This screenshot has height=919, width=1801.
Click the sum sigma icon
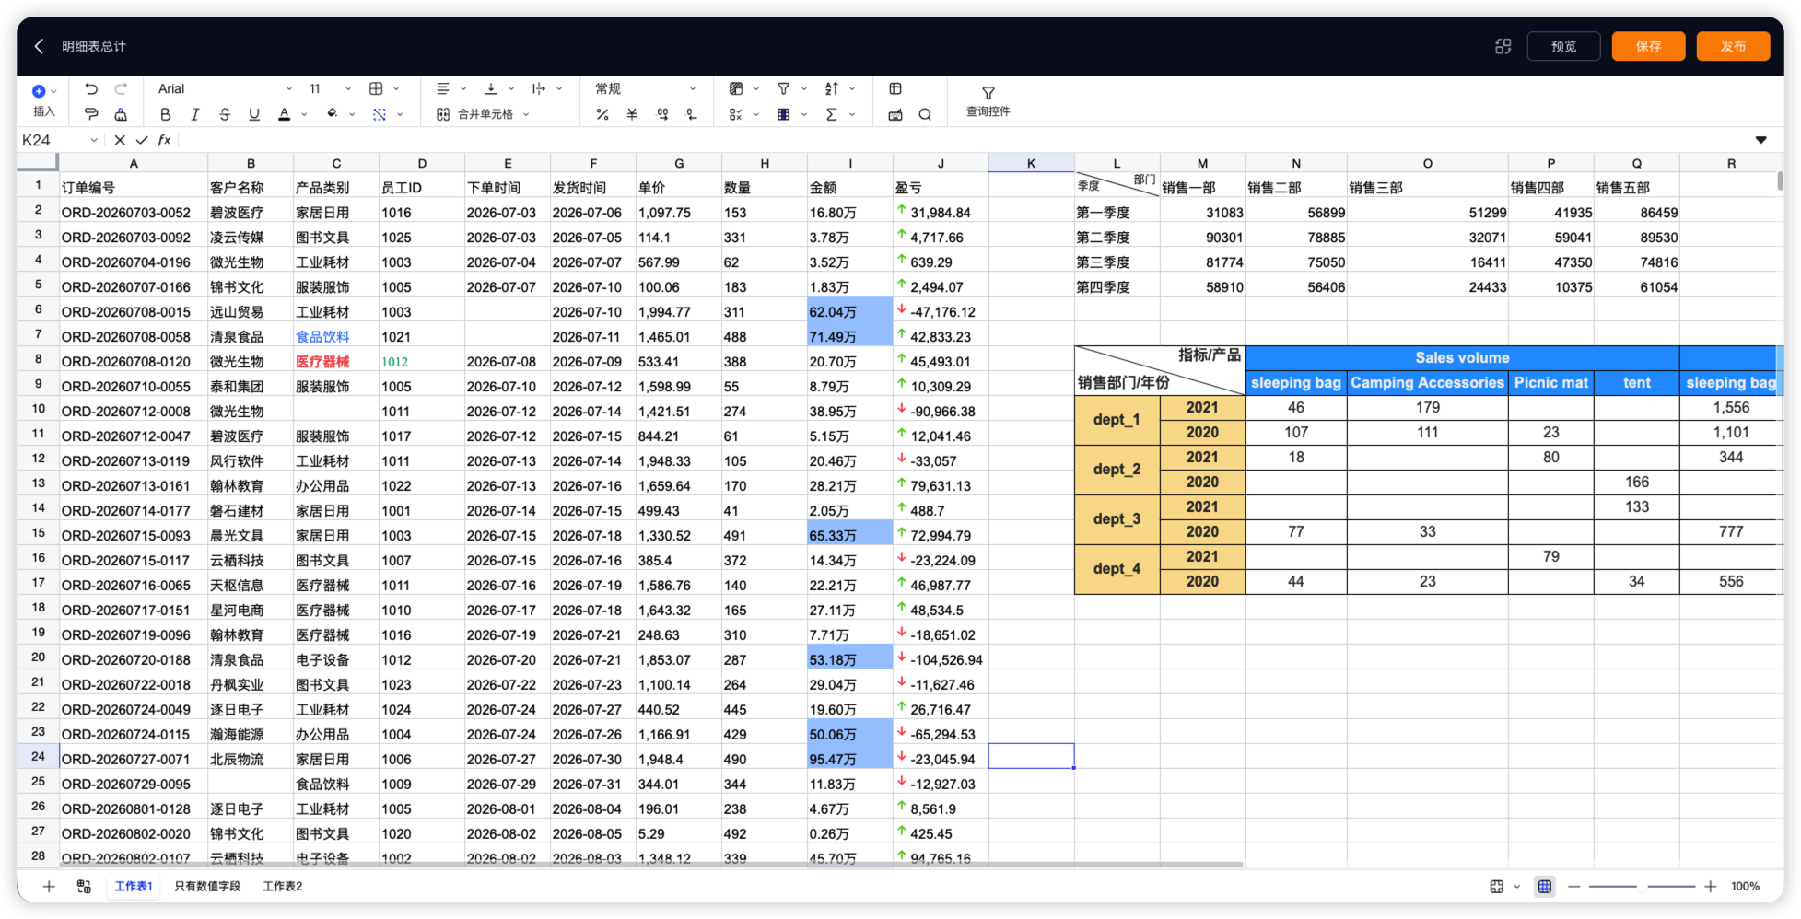coord(831,114)
